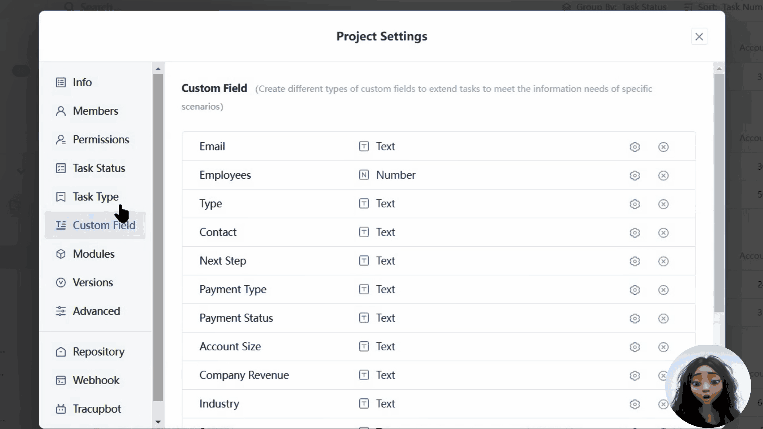Open settings gear for the Email field
The width and height of the screenshot is (763, 429).
(x=635, y=147)
